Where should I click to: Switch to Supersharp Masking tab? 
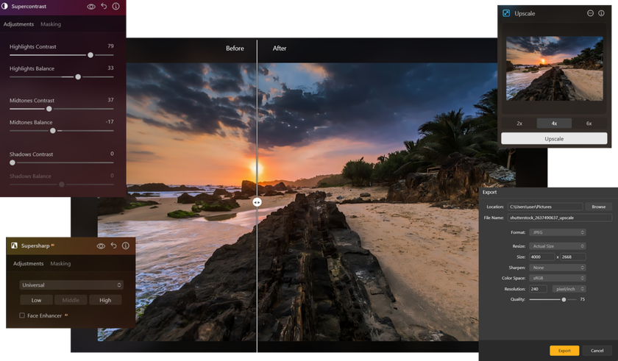pos(60,263)
